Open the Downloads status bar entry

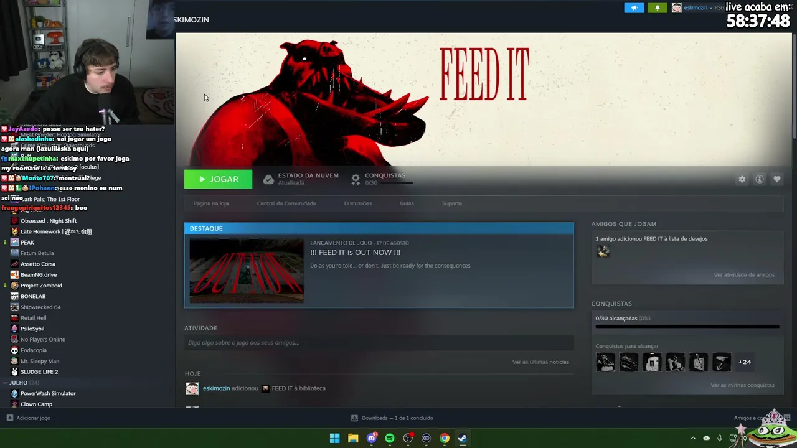tap(392, 418)
